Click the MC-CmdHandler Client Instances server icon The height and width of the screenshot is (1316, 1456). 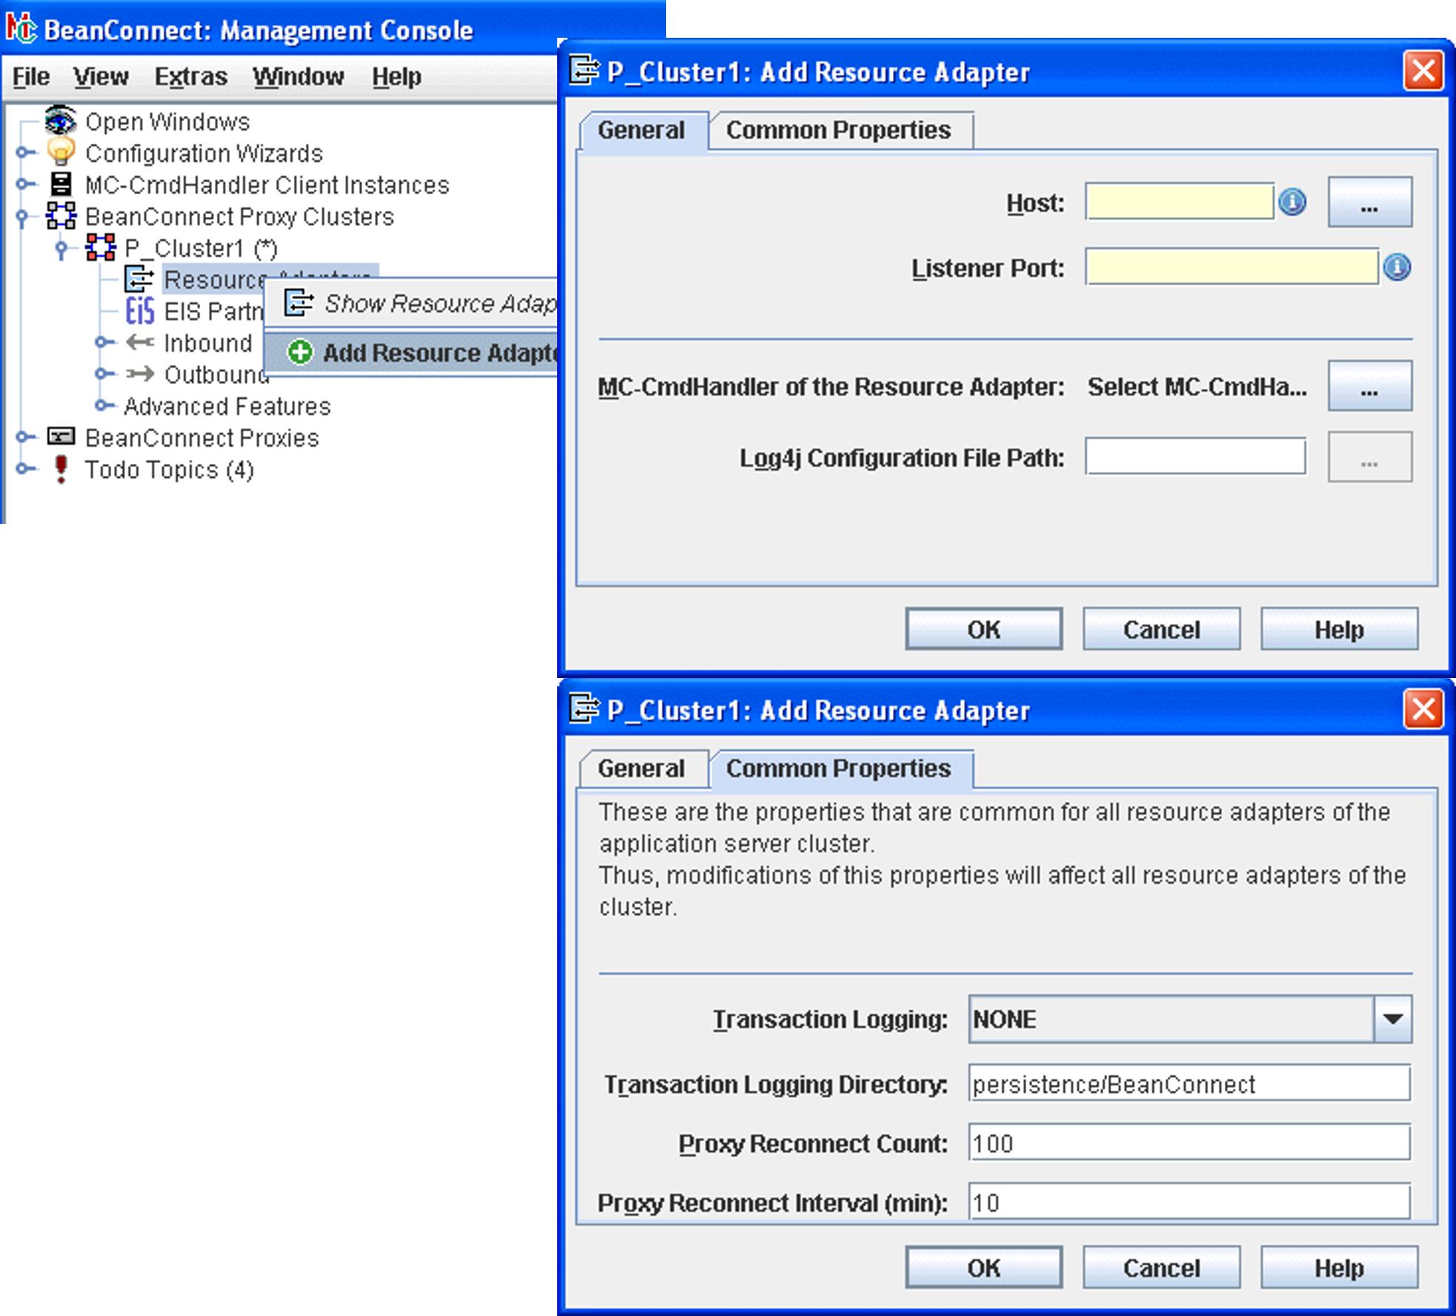pos(61,184)
